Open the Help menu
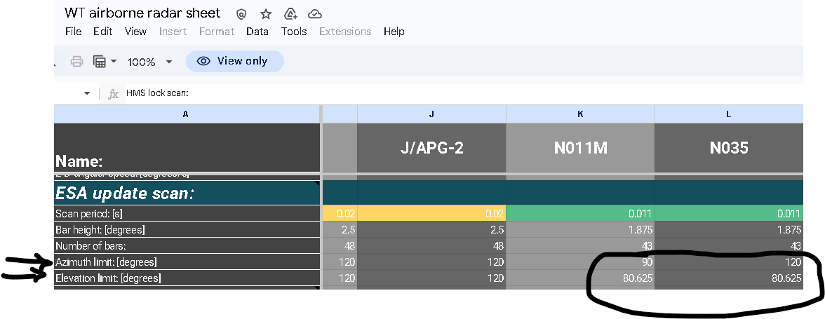Screen dimensions: 825x319 tap(394, 32)
